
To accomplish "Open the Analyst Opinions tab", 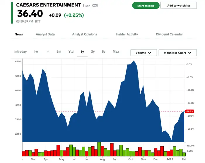I will tap(85, 34).
